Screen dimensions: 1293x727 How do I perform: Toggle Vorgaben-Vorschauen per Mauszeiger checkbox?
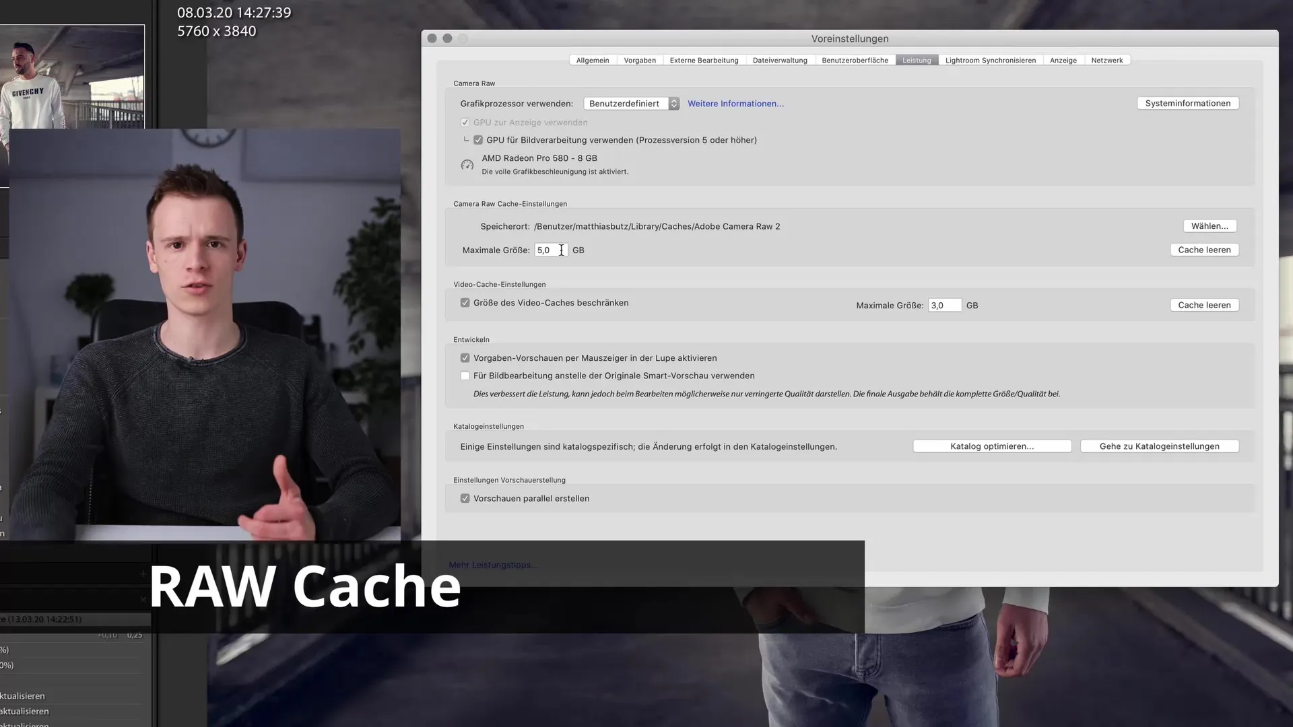point(465,358)
